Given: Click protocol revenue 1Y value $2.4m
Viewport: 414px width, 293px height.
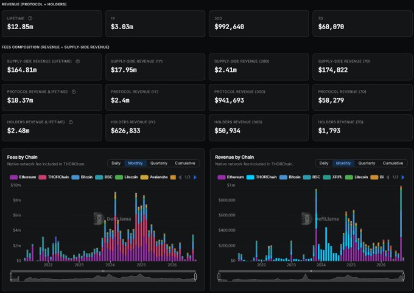Looking at the screenshot, I should [x=120, y=100].
